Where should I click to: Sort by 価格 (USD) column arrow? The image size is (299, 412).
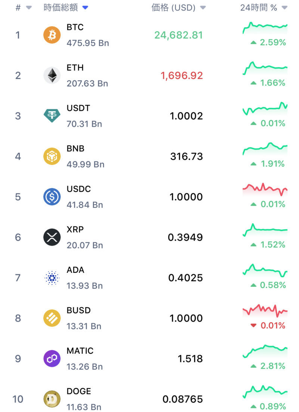coord(203,8)
